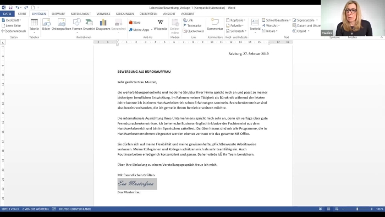The width and height of the screenshot is (385, 217).
Task: Switch to the ENTWURF tab
Action: (58, 14)
